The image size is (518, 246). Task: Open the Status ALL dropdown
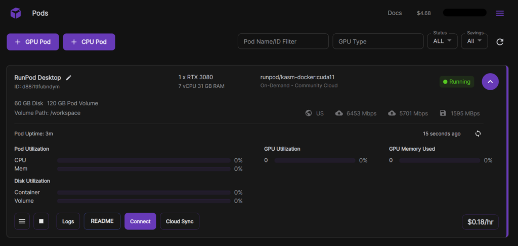tap(442, 41)
